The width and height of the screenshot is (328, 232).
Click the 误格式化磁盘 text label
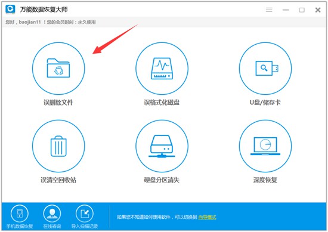coord(162,103)
